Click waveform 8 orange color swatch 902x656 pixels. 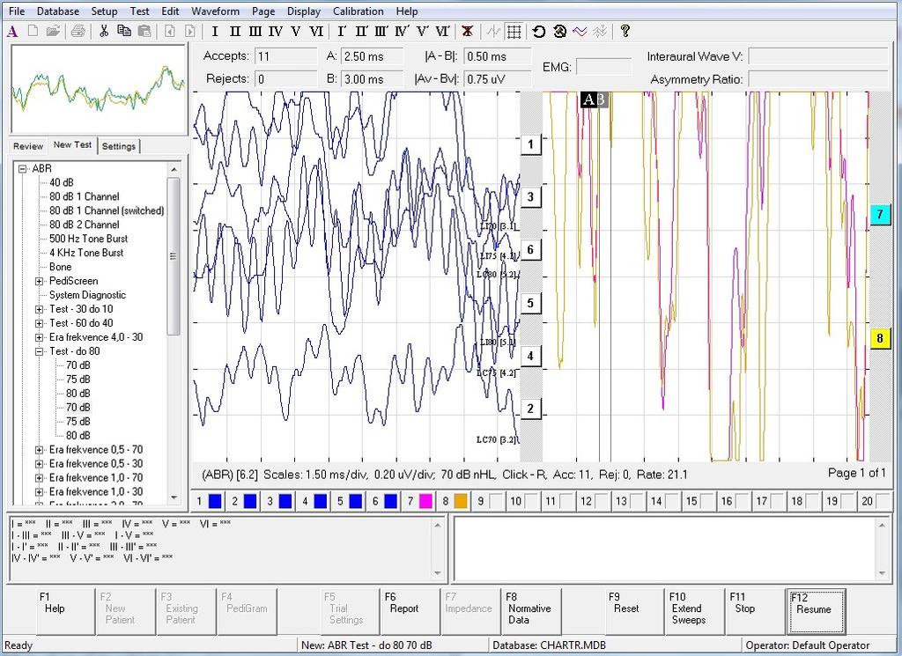click(461, 501)
